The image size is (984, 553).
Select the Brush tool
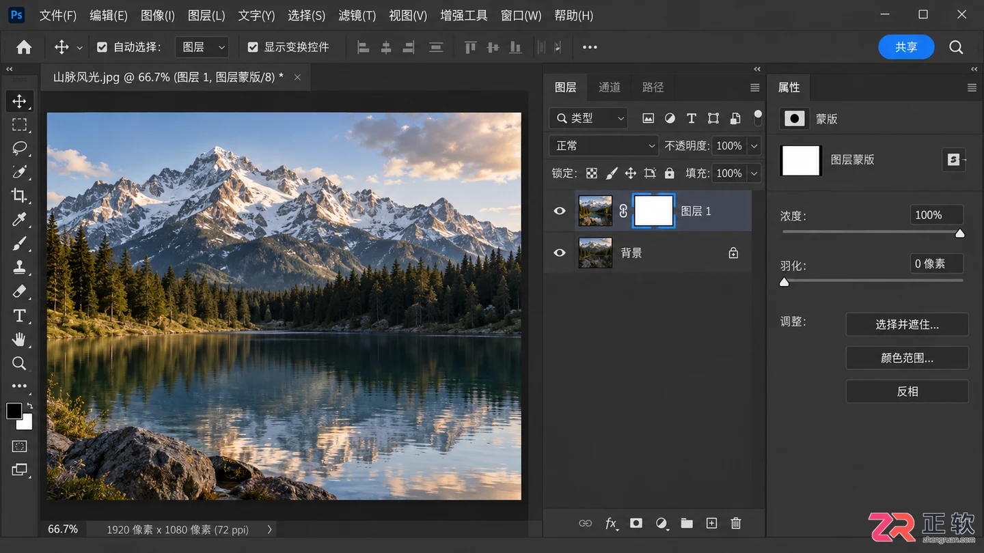[19, 243]
